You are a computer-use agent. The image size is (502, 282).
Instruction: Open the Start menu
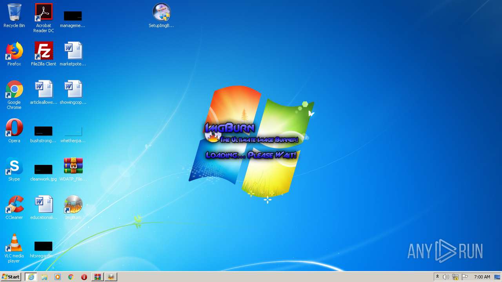click(x=11, y=277)
